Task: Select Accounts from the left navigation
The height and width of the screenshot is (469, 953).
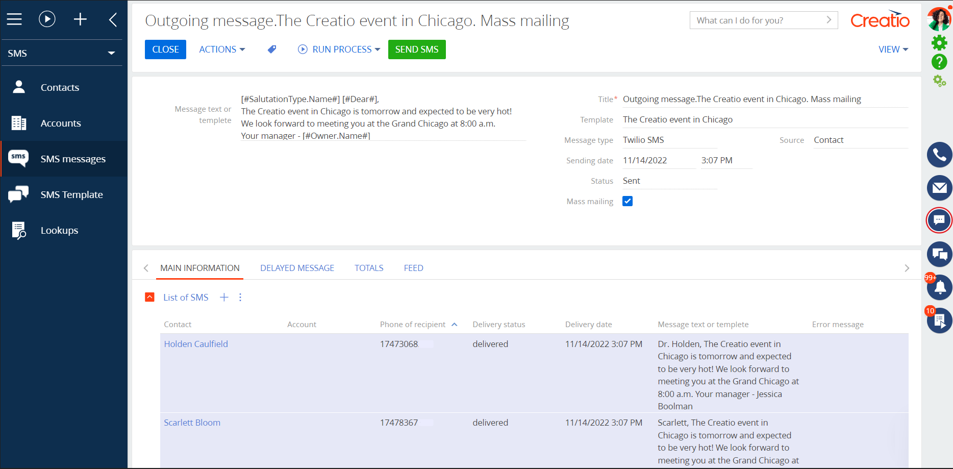Action: pyautogui.click(x=61, y=123)
